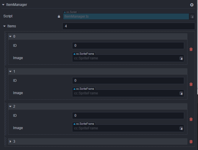This screenshot has width=198, height=150.
Task: Collapse the ItemManager component section
Action: [x=3, y=5]
